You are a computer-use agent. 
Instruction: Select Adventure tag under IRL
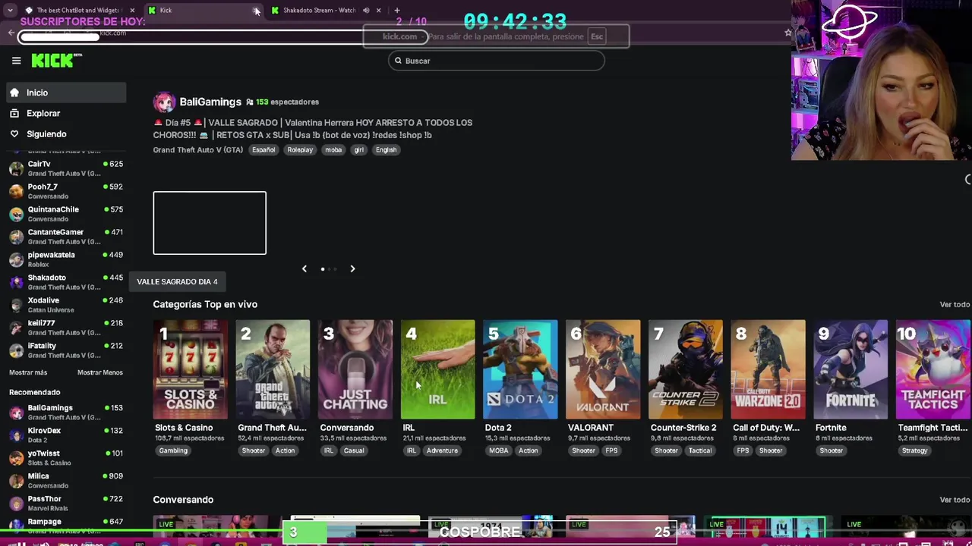pyautogui.click(x=442, y=450)
